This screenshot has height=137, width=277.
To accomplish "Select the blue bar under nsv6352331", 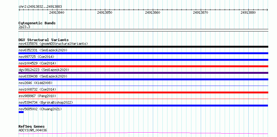I will [143, 53].
